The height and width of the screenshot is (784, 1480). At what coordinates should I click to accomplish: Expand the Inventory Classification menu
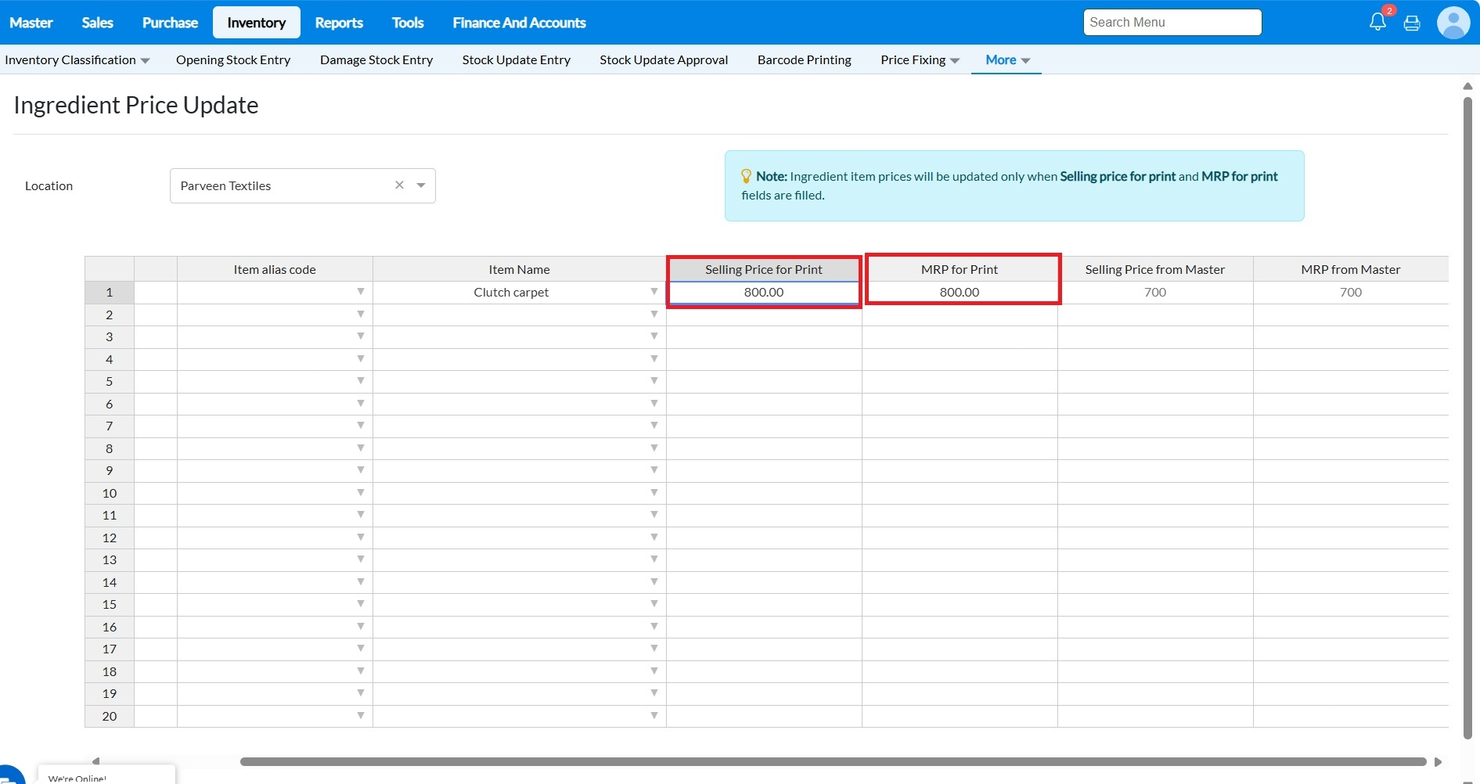click(77, 60)
